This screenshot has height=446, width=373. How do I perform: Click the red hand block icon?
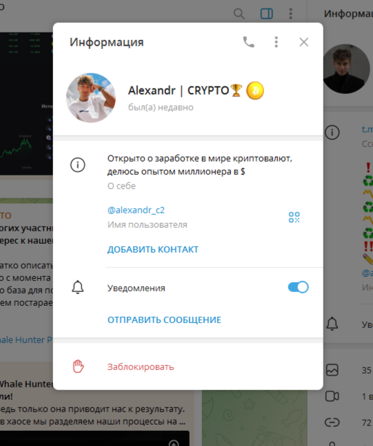pos(78,367)
